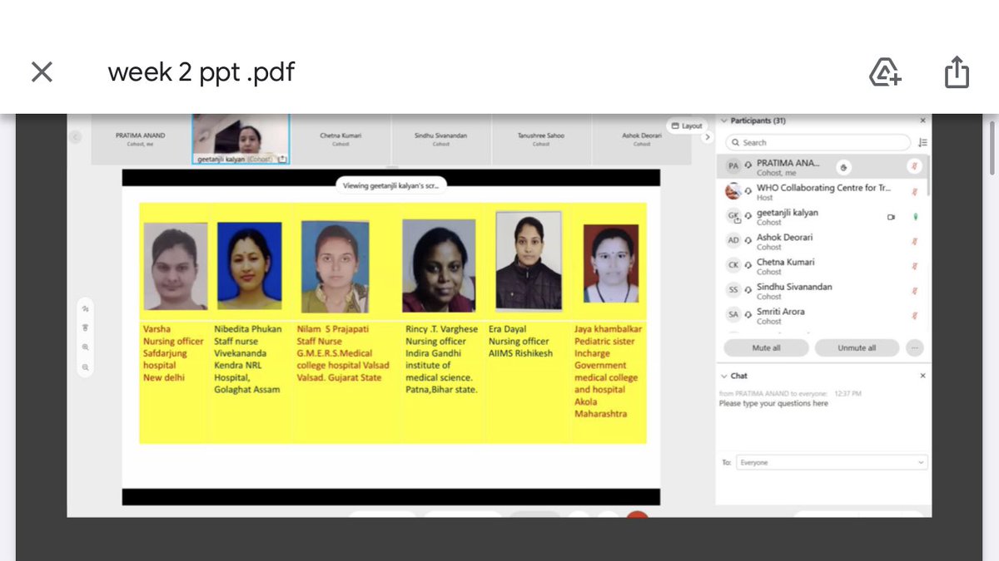Click the sort participants icon
This screenshot has height=561, width=999.
click(922, 142)
